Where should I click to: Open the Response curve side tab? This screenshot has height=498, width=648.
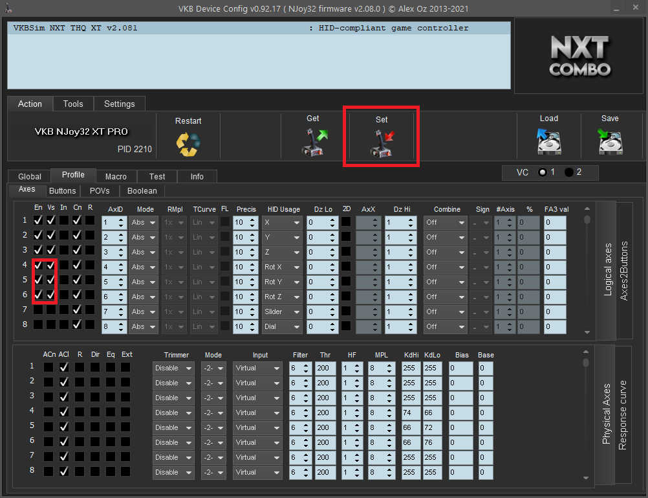623,415
